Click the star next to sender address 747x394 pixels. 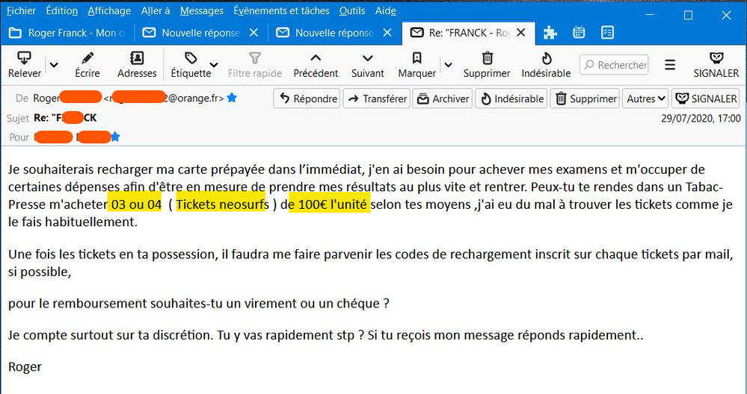click(x=232, y=98)
